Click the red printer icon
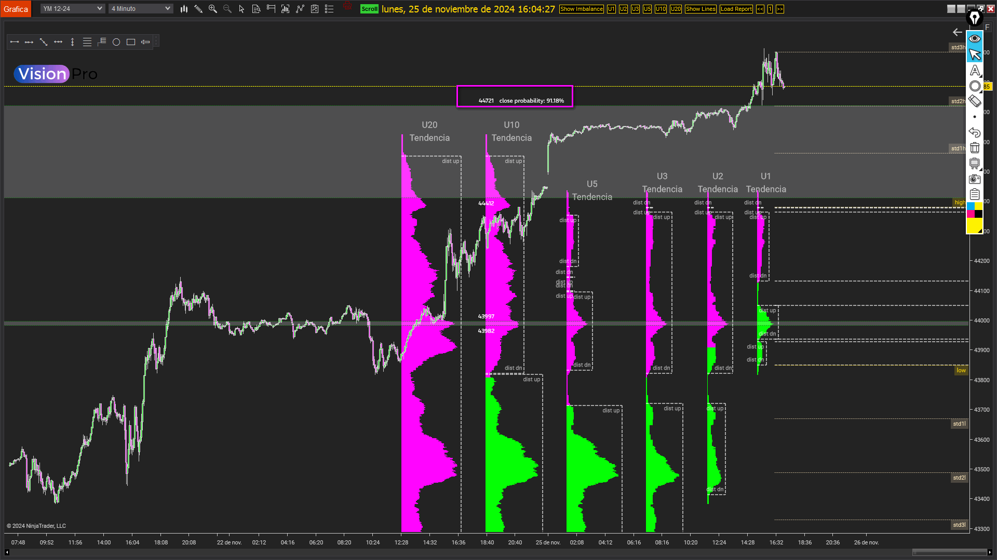 (x=348, y=7)
